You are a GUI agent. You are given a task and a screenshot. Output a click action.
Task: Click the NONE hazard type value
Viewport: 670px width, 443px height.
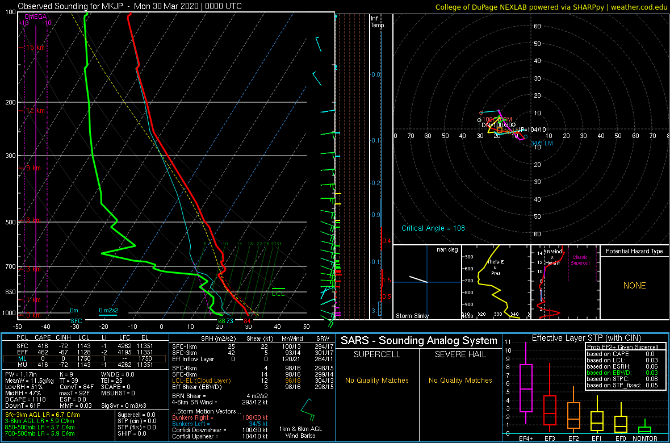(634, 286)
